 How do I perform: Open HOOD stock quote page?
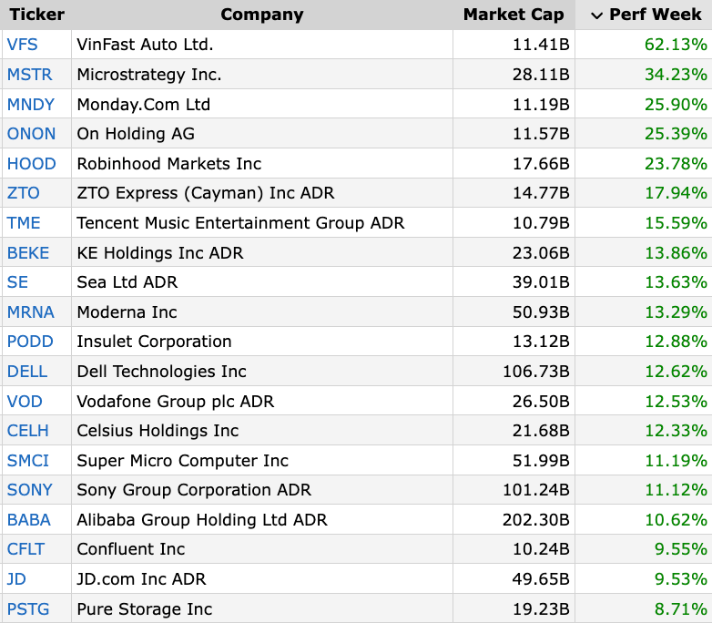pyautogui.click(x=31, y=164)
